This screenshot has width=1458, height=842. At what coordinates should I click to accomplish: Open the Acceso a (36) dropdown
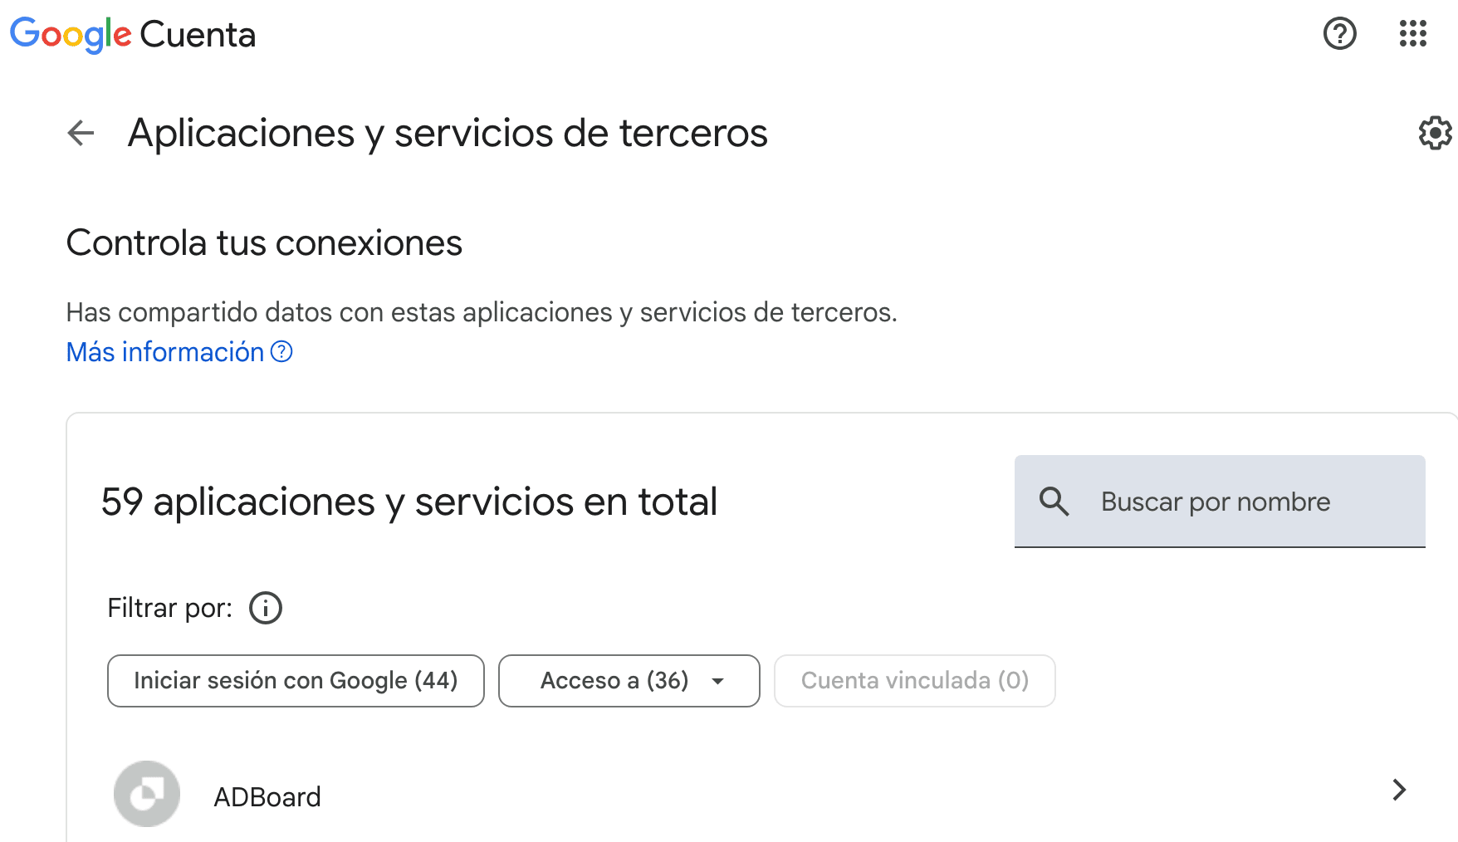614,681
